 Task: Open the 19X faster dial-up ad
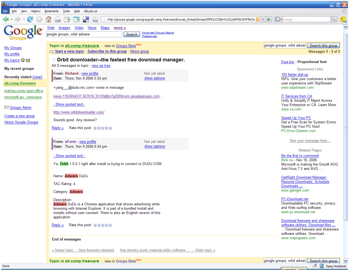click(x=295, y=75)
